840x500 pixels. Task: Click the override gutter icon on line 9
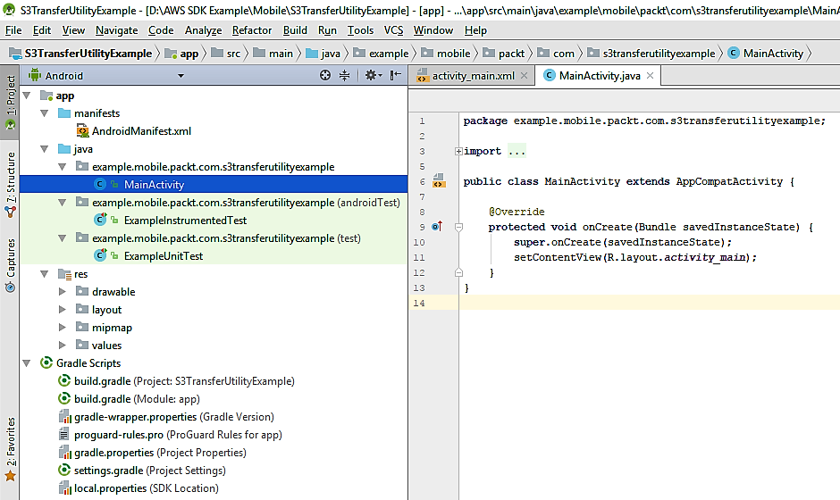437,227
